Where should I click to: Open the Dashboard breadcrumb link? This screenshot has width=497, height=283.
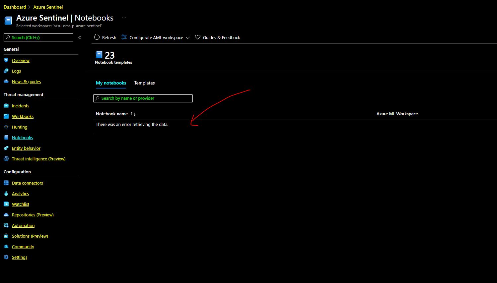click(x=15, y=7)
